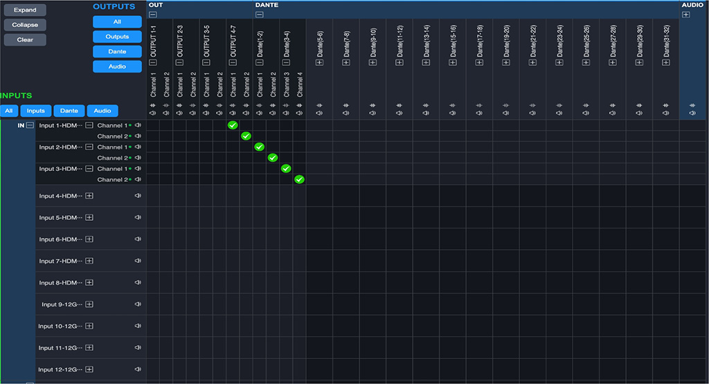The image size is (709, 384).
Task: Filter inputs by Audio
Action: (x=102, y=111)
